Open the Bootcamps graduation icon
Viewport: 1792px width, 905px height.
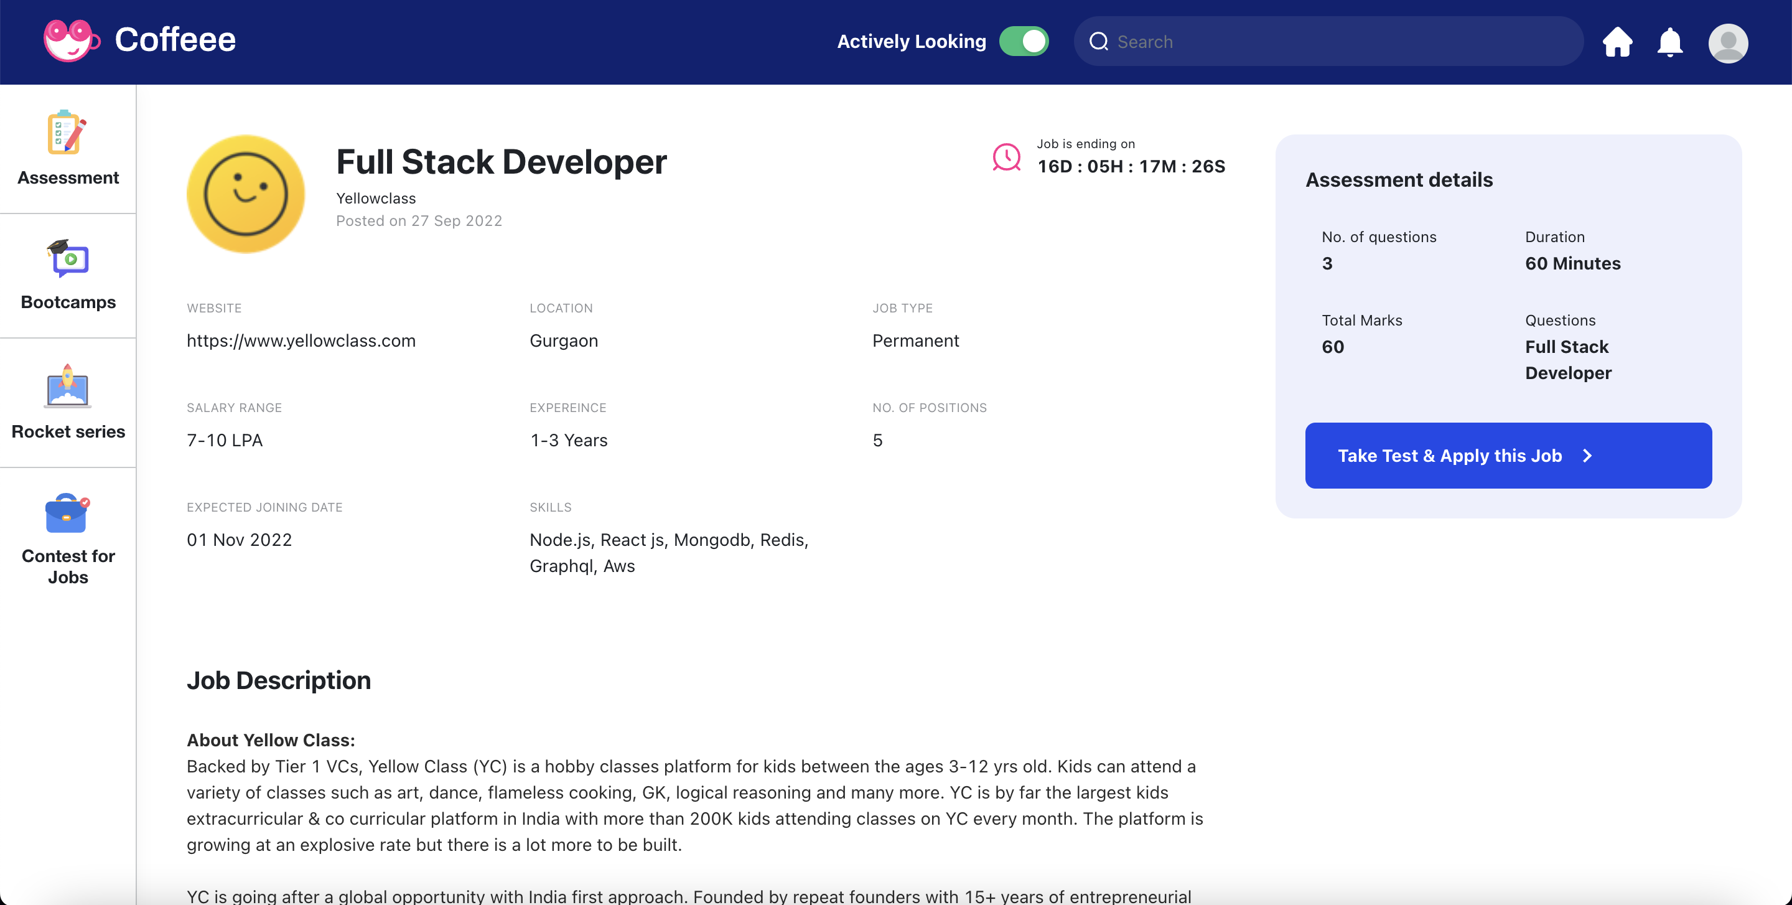[x=67, y=258]
